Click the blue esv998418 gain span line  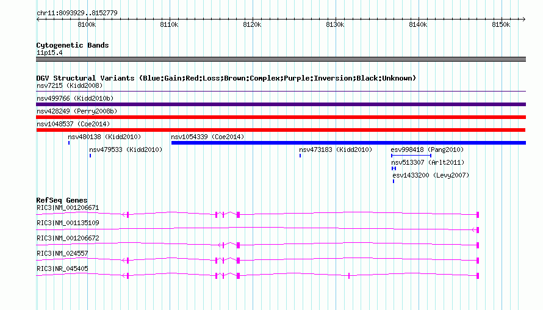coord(411,156)
